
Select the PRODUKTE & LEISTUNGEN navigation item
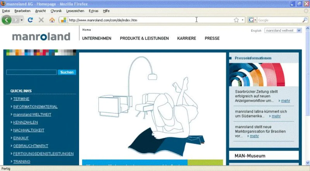[144, 38]
